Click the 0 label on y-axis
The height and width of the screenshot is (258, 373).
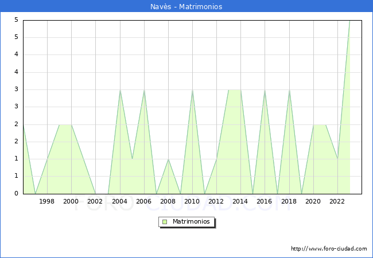[16, 194]
